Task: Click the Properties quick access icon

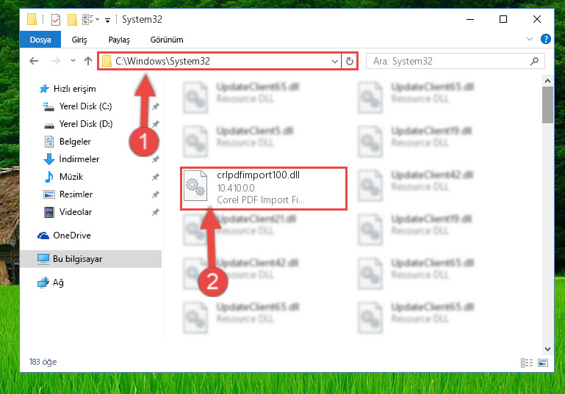Action: point(56,19)
